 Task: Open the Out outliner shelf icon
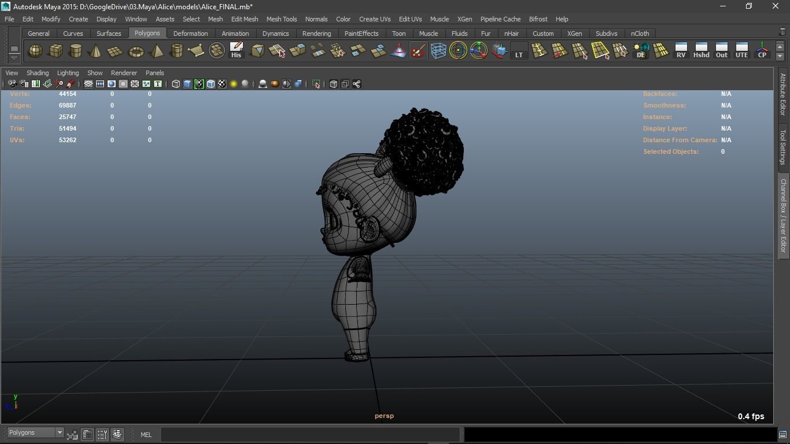pos(721,51)
